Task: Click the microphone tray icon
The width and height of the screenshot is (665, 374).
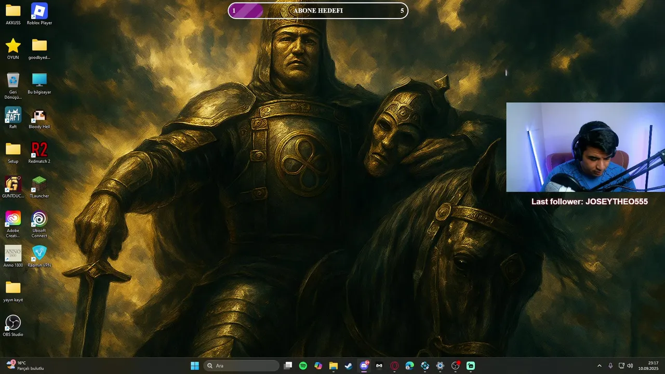Action: (x=610, y=366)
